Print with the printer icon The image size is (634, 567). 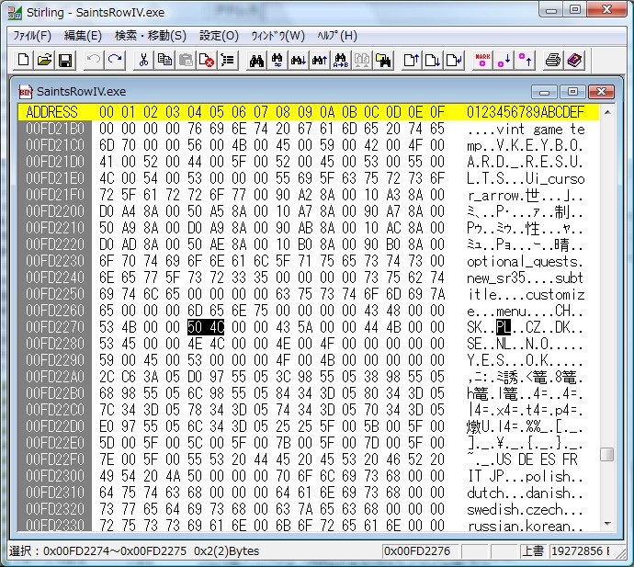(553, 61)
